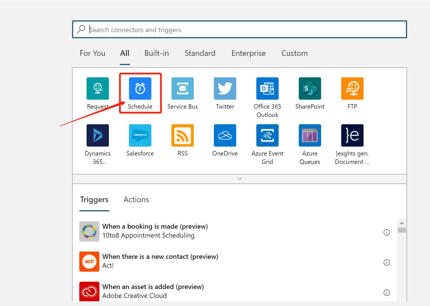This screenshot has width=430, height=306.
Task: Open the Enterprise connectors tab
Action: point(249,53)
